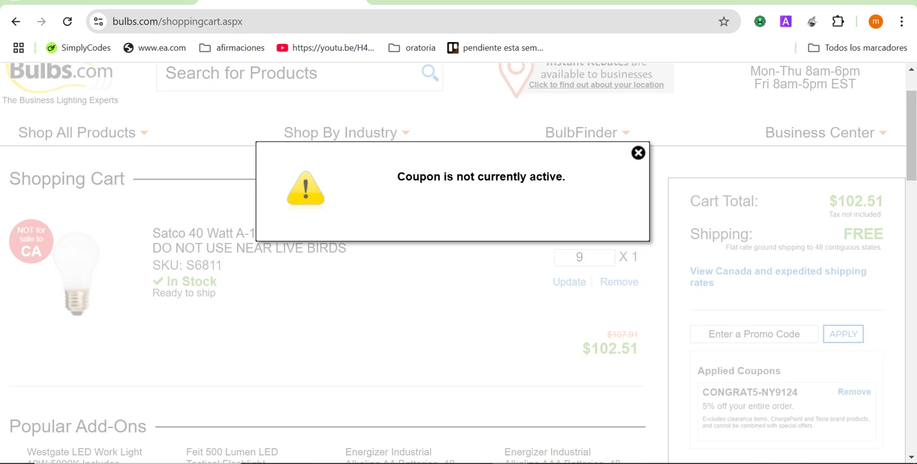Click Update for the cart item
Screen dimensions: 917x464
coord(569,282)
